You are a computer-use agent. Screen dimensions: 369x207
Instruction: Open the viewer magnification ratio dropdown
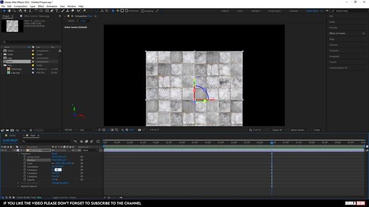pyautogui.click(x=70, y=130)
